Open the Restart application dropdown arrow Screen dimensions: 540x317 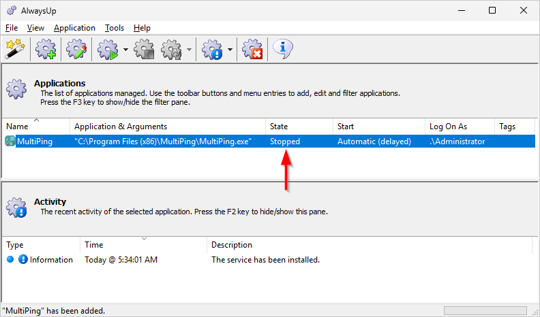click(189, 50)
